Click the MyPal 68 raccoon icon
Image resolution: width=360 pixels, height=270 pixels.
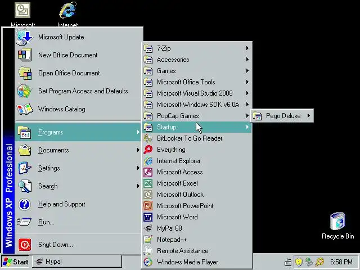coord(148,228)
